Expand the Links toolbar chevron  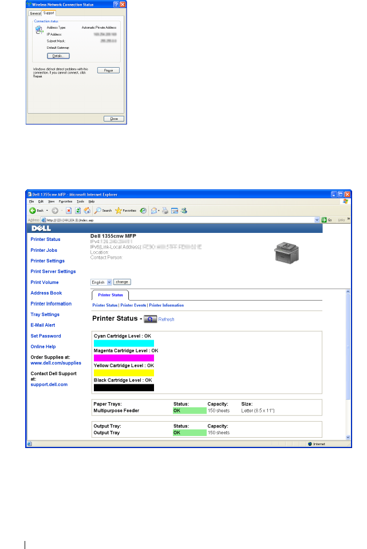[x=349, y=219]
